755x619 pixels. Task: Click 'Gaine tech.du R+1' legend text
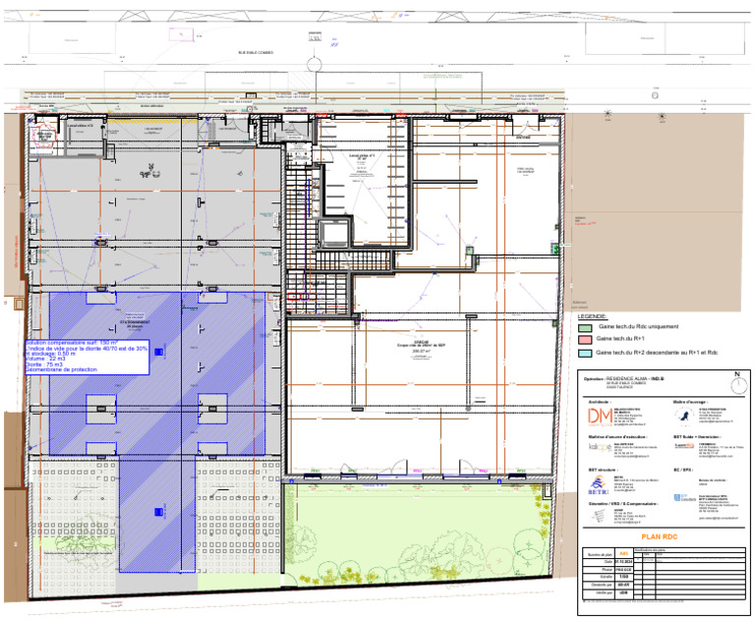[620, 339]
